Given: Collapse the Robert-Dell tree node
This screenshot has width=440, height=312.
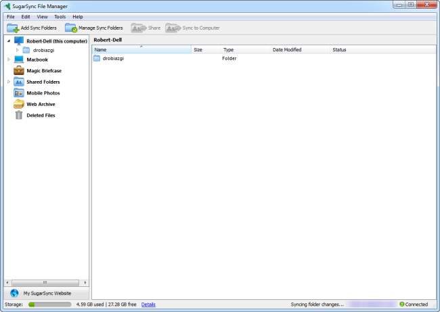Looking at the screenshot, I should 9,41.
